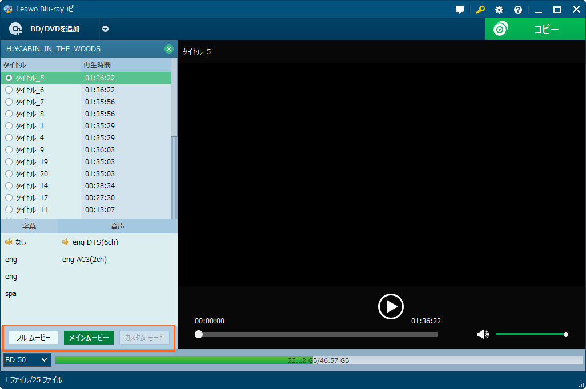The height and width of the screenshot is (389, 586).
Task: Open settings via the gear icon
Action: [x=499, y=10]
